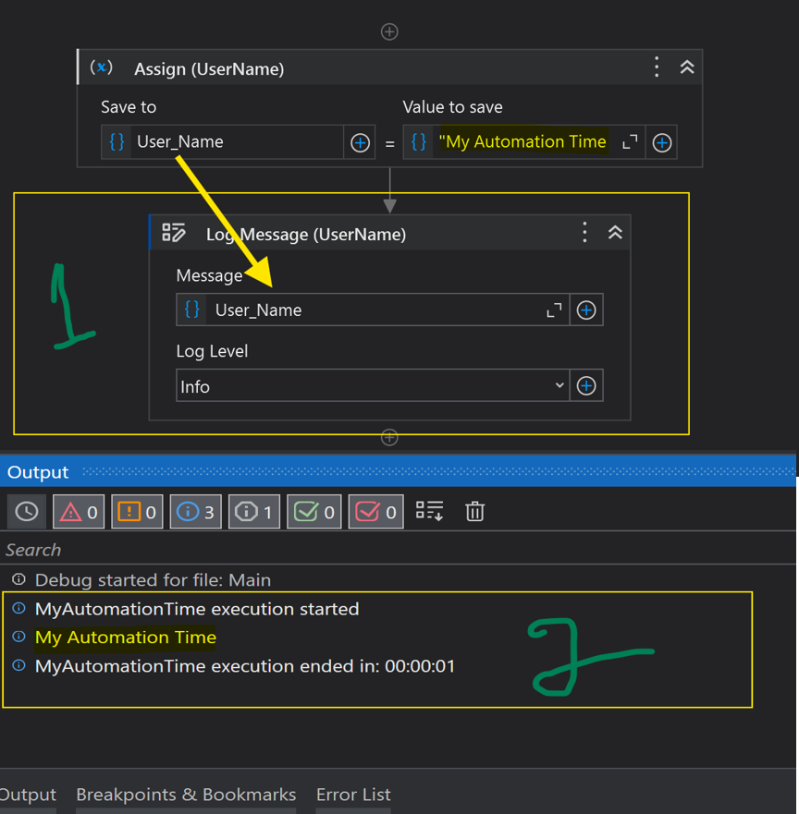Open Assign (UserName) options three-dot menu

[657, 67]
